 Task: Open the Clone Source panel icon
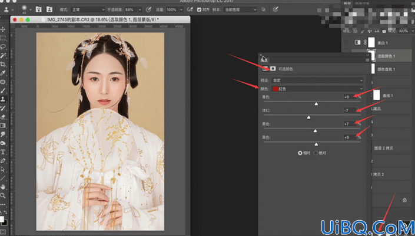[x=49, y=9]
